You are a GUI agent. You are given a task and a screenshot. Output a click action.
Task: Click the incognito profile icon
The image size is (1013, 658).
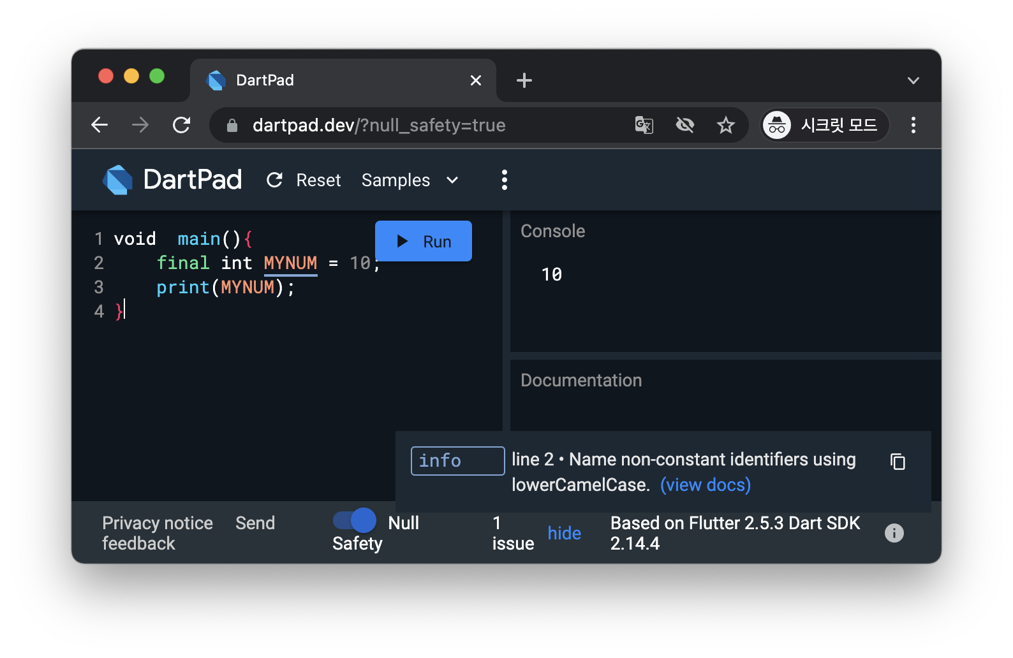tap(777, 125)
